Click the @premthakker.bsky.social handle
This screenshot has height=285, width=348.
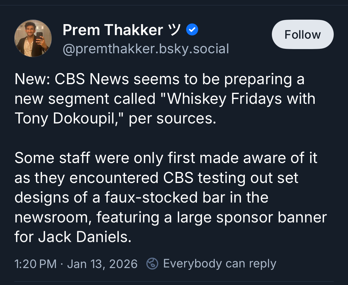146,49
